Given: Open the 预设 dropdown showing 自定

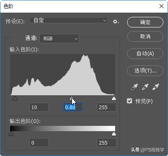Looking at the screenshot, I should pyautogui.click(x=69, y=20).
